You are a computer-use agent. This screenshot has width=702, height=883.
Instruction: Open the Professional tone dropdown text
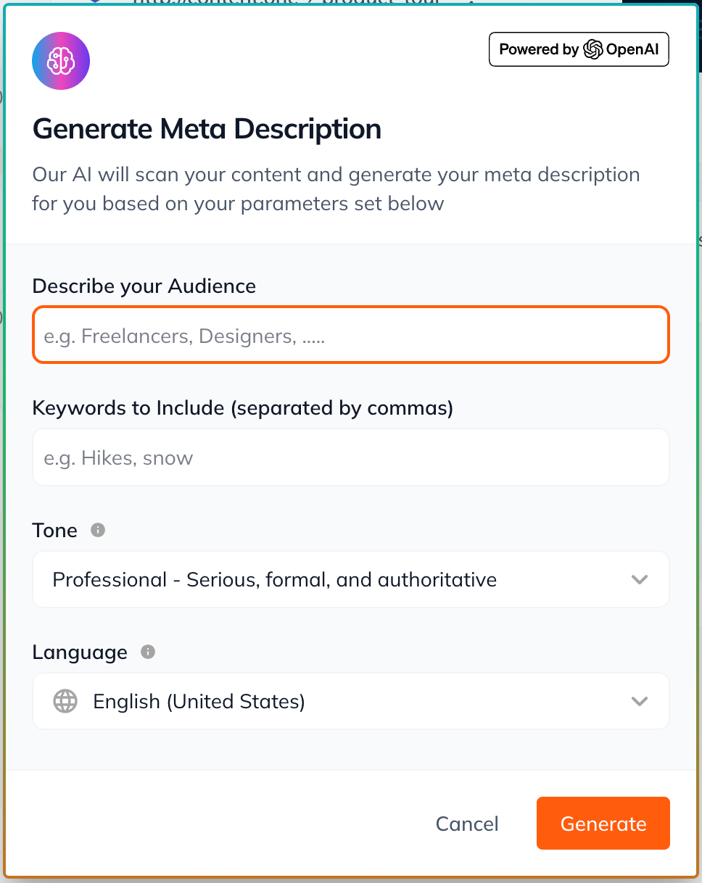(274, 579)
